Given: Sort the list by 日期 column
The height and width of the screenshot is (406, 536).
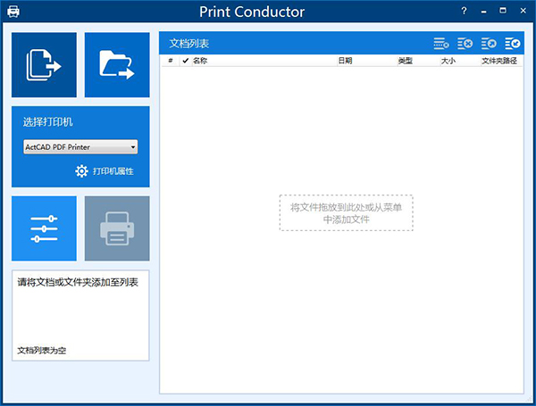Looking at the screenshot, I should [x=345, y=61].
